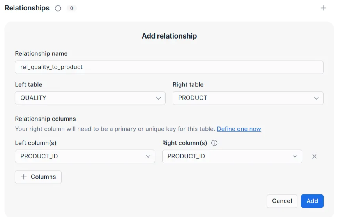Click the info icon next to Right column(s)

point(214,143)
